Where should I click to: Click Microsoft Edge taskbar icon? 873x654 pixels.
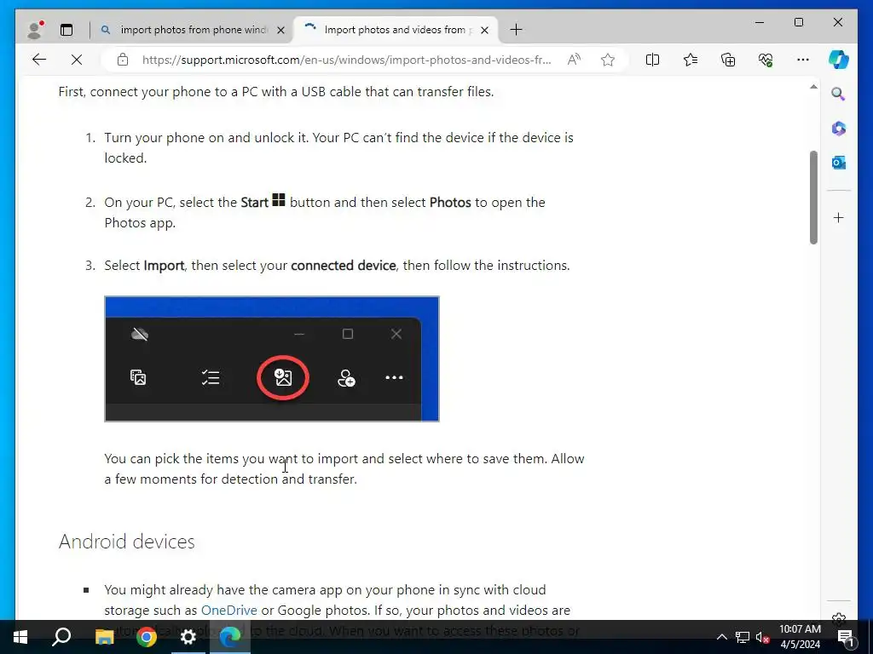230,637
